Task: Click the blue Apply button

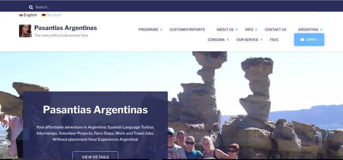Action: point(309,39)
